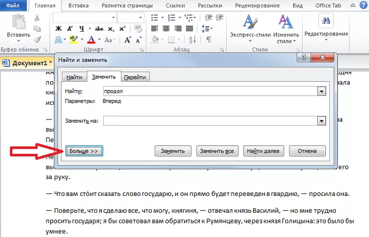Viewport: 369px width, 237px height.
Task: Click the Отмена button
Action: coord(307,151)
